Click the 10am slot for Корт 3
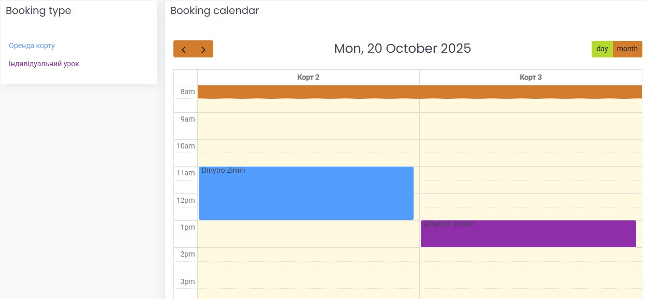This screenshot has width=646, height=299. click(531, 146)
